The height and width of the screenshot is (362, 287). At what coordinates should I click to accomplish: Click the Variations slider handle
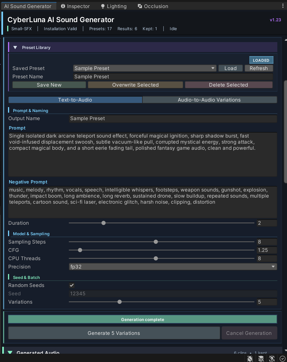click(x=120, y=302)
